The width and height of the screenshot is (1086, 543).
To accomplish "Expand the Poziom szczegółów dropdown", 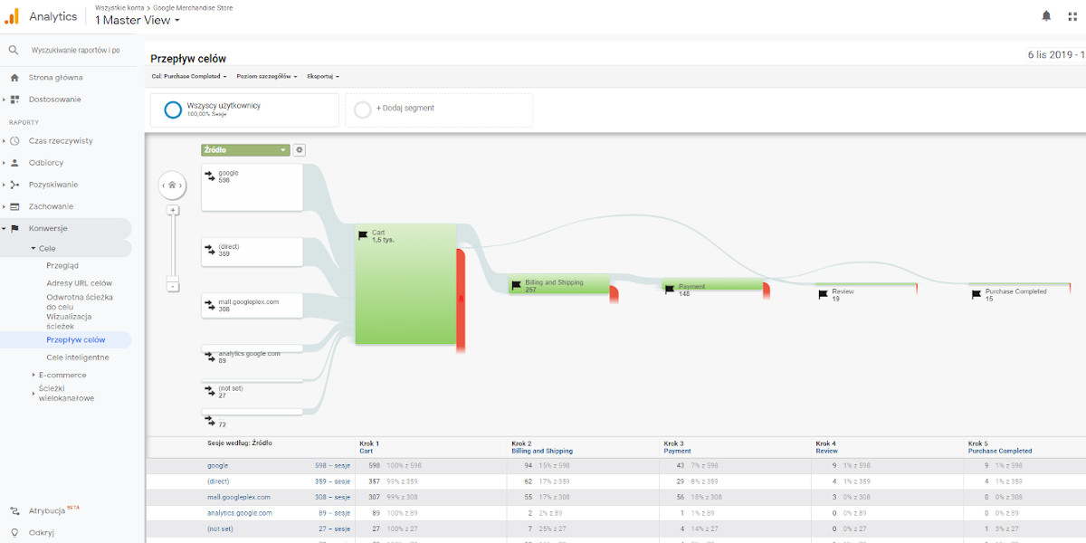I will click(x=267, y=77).
